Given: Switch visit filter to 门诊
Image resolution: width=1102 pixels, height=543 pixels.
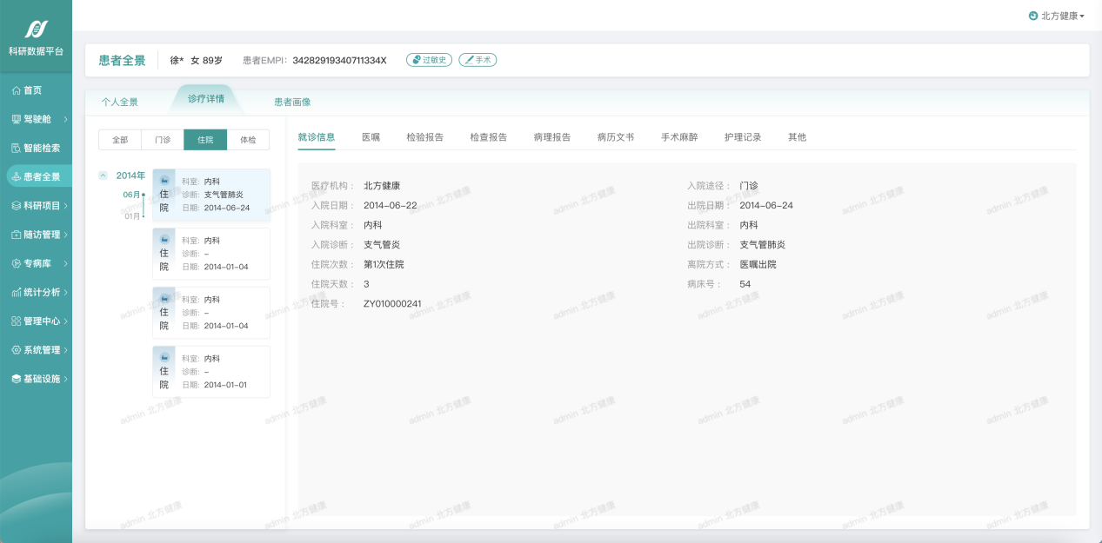Looking at the screenshot, I should tap(163, 140).
